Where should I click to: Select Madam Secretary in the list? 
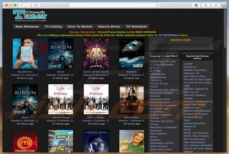click(x=195, y=70)
